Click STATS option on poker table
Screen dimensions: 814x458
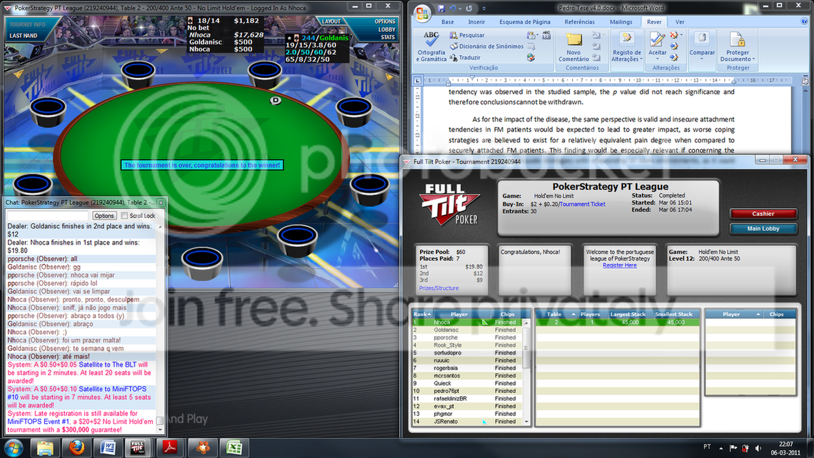click(388, 38)
